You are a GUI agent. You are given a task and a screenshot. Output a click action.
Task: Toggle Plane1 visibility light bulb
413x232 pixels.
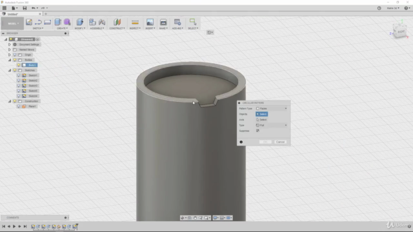coord(19,106)
